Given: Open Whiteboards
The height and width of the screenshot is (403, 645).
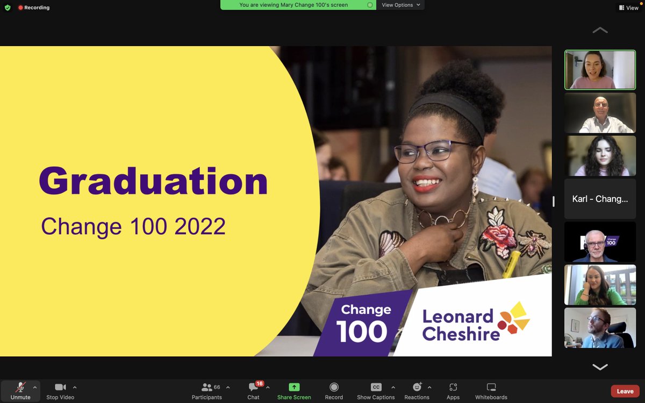Looking at the screenshot, I should [x=491, y=391].
